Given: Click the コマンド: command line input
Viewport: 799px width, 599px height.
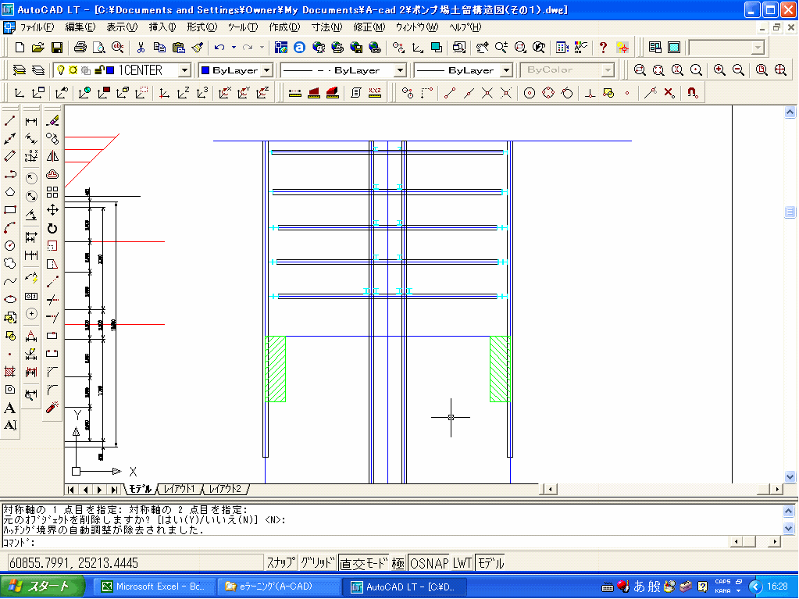Looking at the screenshot, I should point(366,542).
